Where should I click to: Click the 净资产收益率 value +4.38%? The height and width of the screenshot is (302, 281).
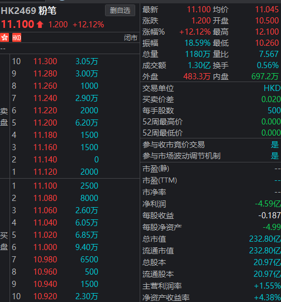tap(268, 298)
